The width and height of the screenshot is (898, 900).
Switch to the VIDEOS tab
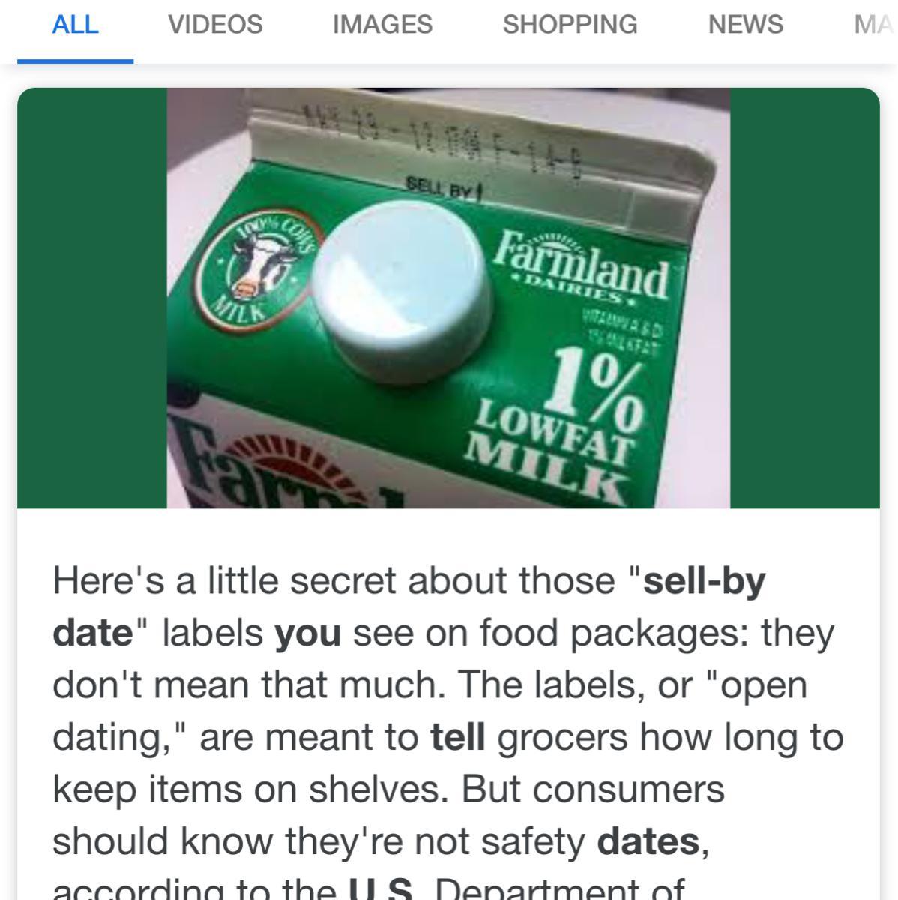(215, 24)
